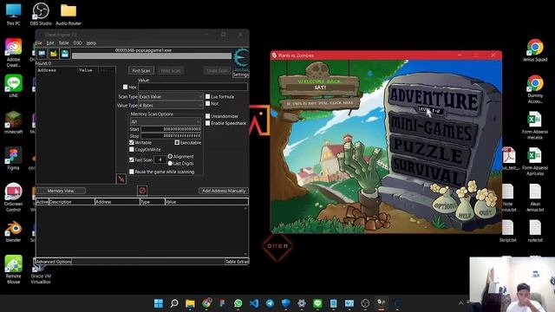The width and height of the screenshot is (555, 312).
Task: Open the OBS Studio desktop shortcut
Action: click(x=41, y=15)
